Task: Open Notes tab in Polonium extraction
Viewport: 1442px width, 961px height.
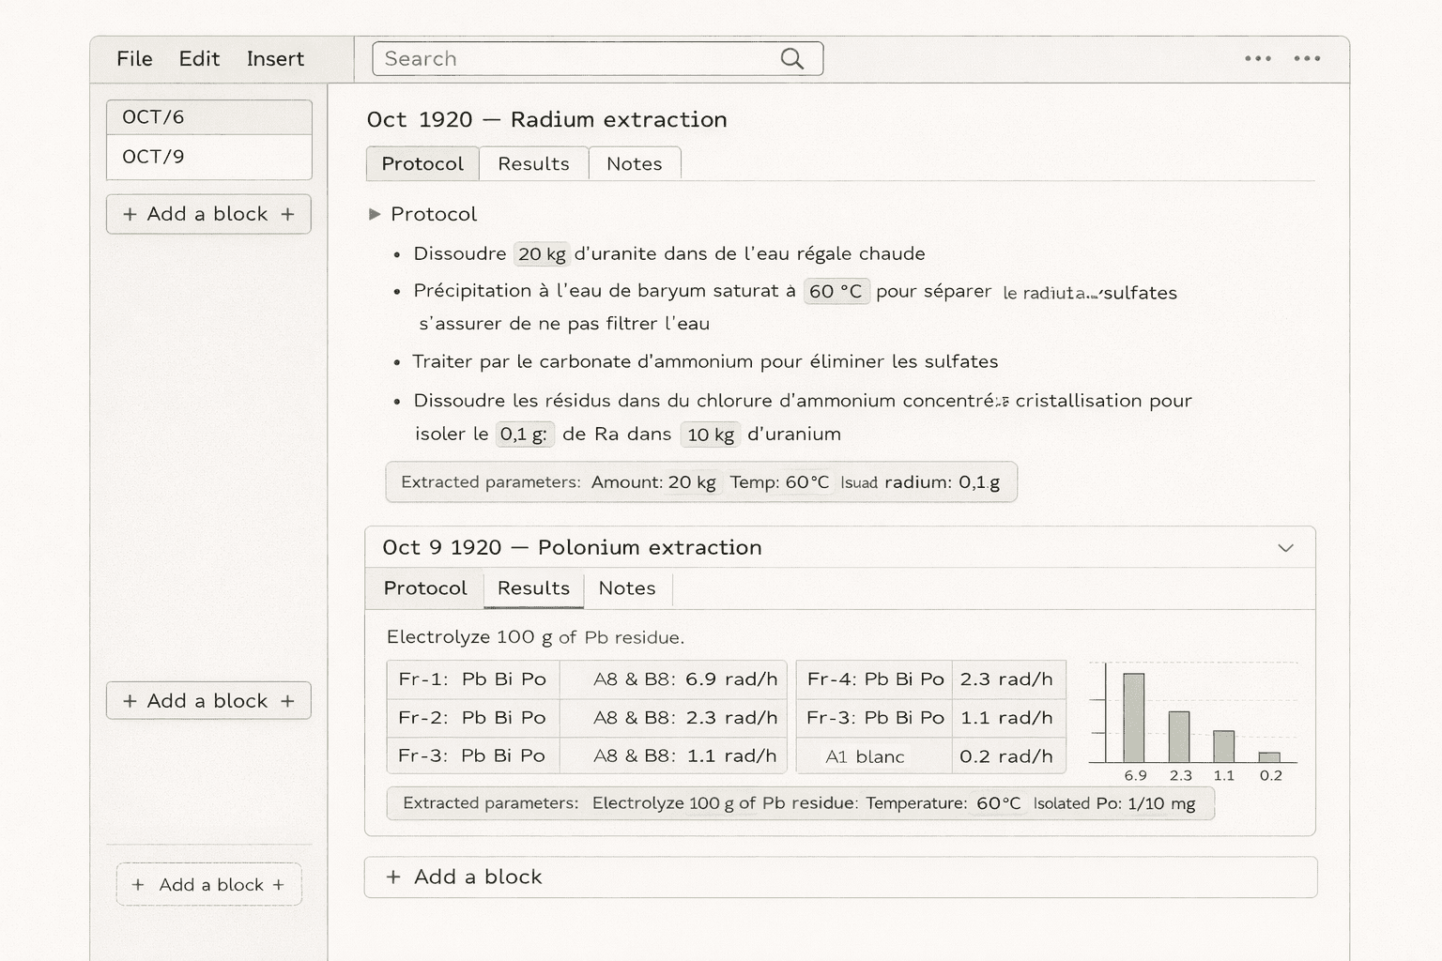Action: [x=626, y=588]
